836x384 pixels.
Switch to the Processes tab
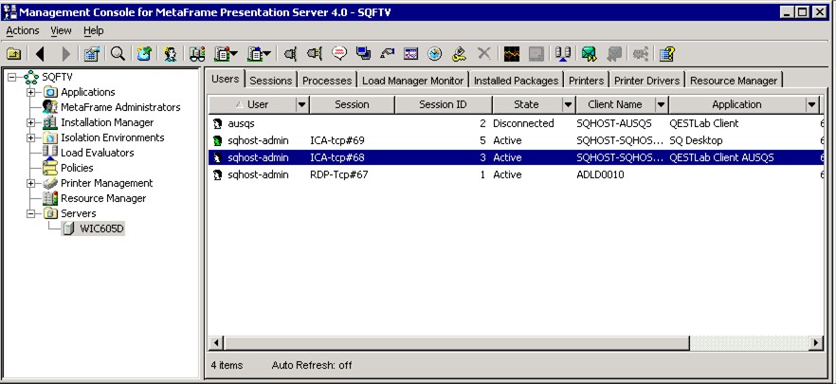click(x=327, y=81)
